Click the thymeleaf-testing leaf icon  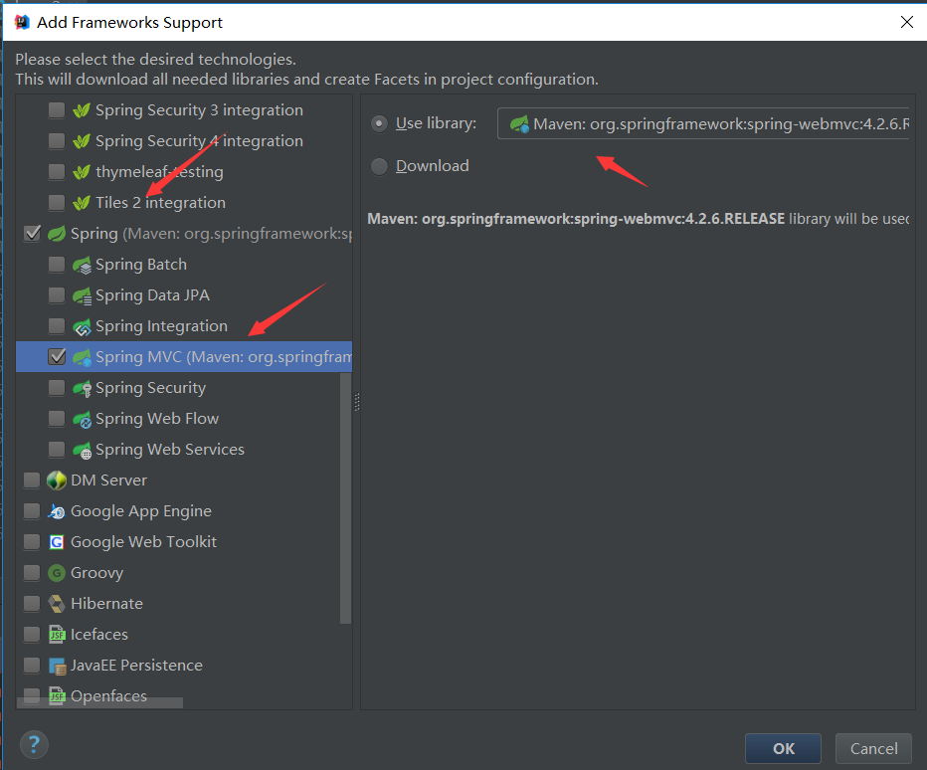[x=82, y=171]
